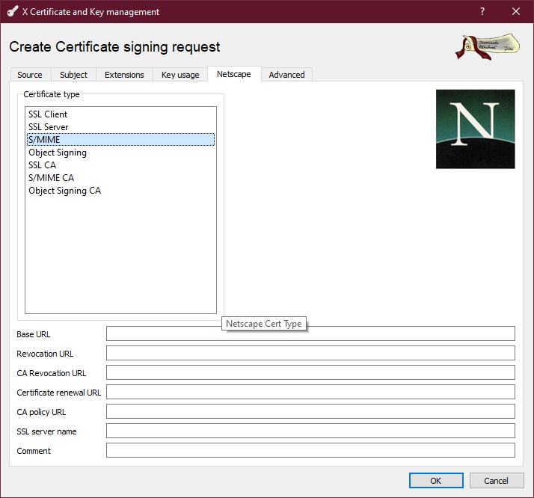The width and height of the screenshot is (534, 498).
Task: Switch to the Advanced tab
Action: click(286, 75)
